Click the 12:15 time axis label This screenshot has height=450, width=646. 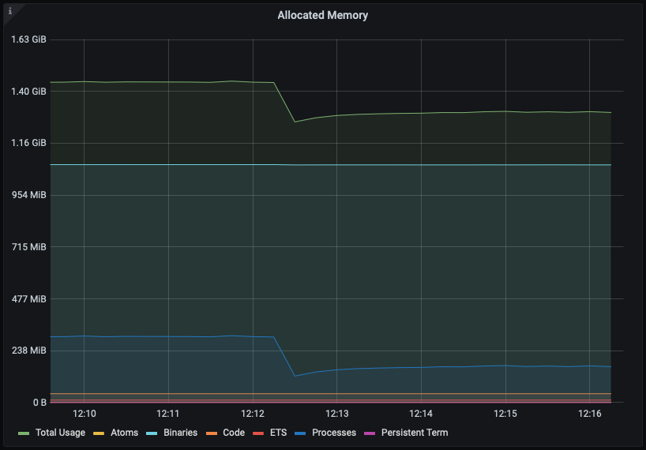tap(505, 414)
